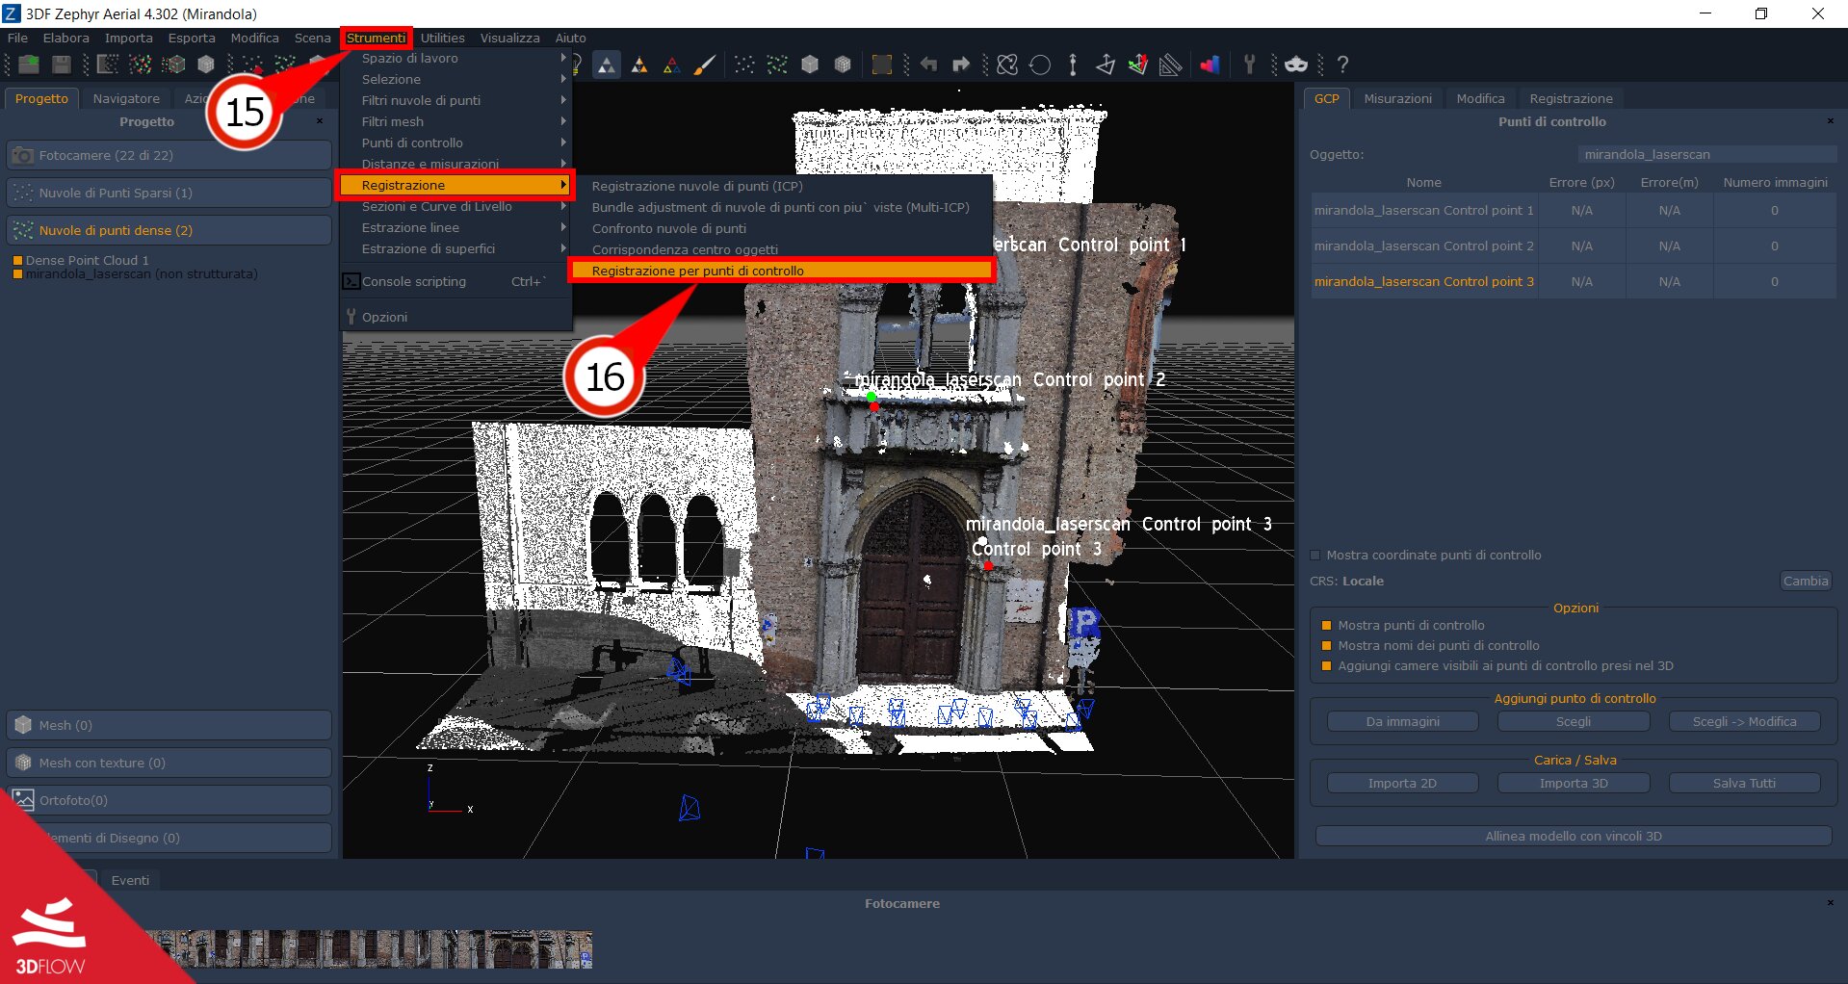Expand Punti di controllo submenu
The image size is (1848, 984).
pos(456,143)
